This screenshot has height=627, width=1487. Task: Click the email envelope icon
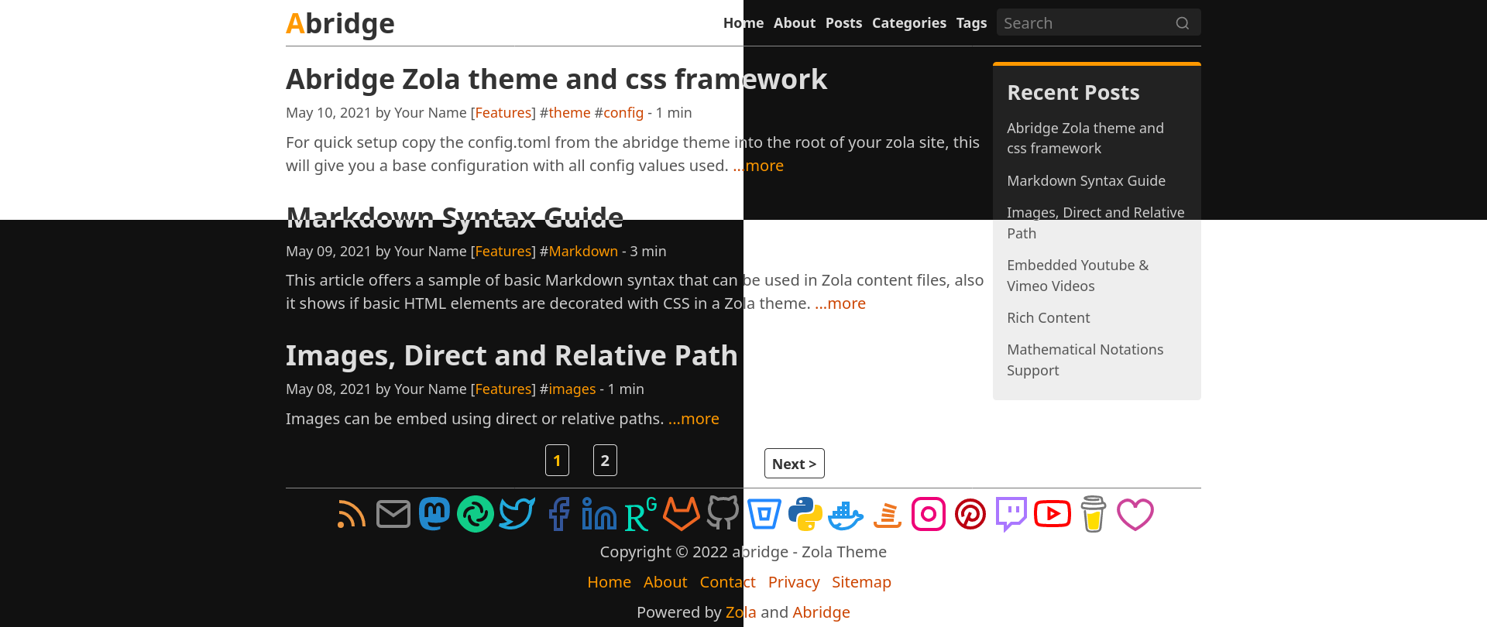393,514
